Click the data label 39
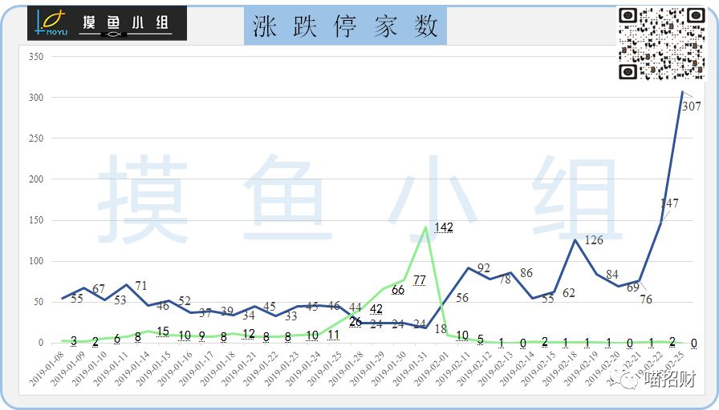This screenshot has width=719, height=410. [x=227, y=312]
